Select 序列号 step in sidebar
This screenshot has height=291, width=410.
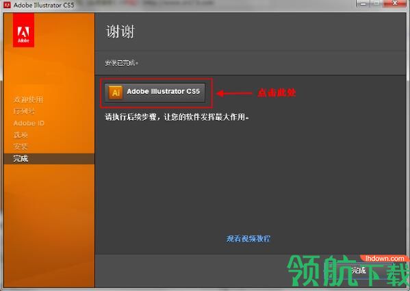click(x=24, y=111)
